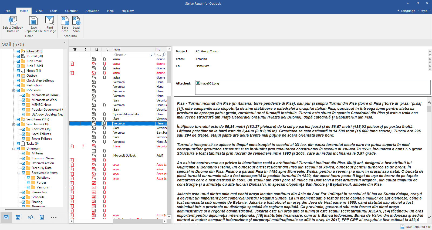This screenshot has width=432, height=230.
Task: Open the Tools tab
Action: click(x=53, y=11)
